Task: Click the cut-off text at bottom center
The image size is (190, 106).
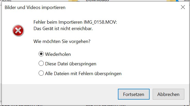Action: 106,105
